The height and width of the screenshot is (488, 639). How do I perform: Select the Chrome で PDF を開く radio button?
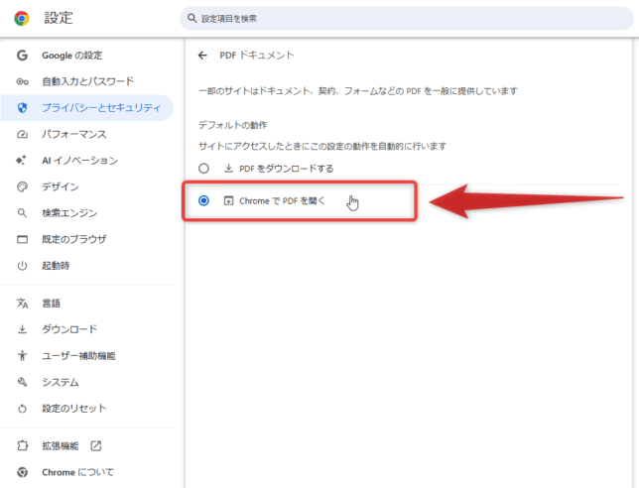[203, 200]
